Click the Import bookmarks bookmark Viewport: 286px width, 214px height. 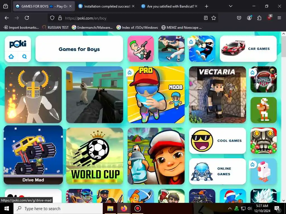21,28
